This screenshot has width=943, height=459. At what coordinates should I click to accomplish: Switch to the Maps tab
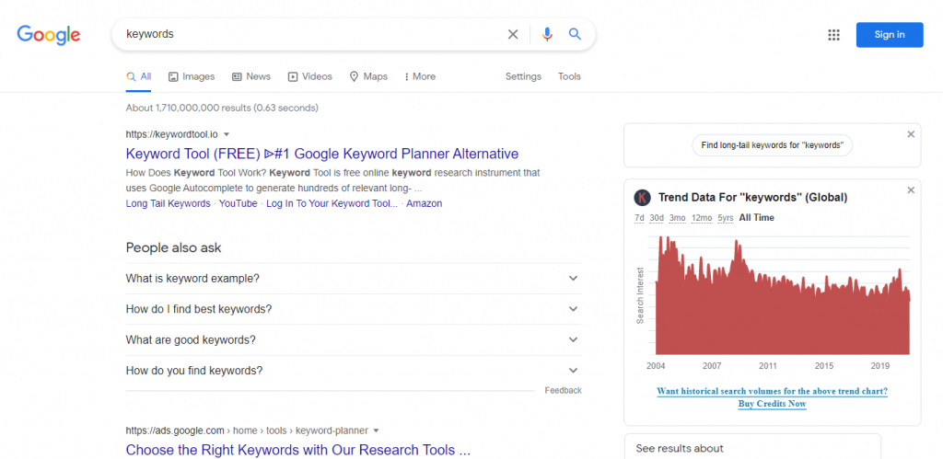[368, 77]
